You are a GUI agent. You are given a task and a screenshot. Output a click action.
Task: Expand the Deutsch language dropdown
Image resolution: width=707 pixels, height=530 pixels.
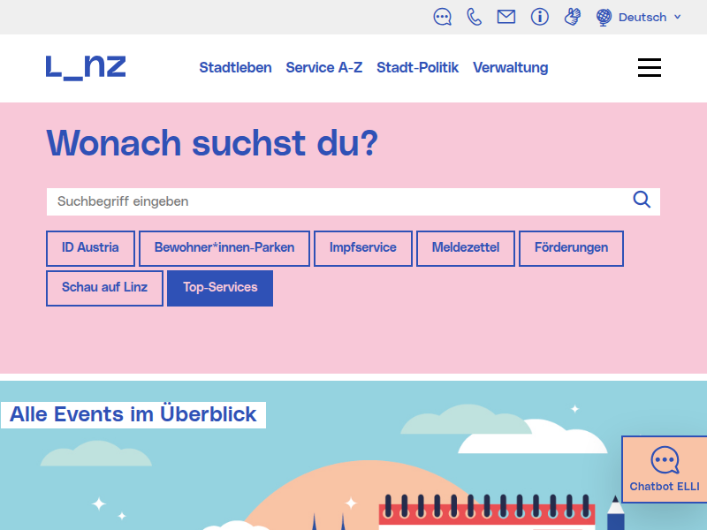pos(640,17)
